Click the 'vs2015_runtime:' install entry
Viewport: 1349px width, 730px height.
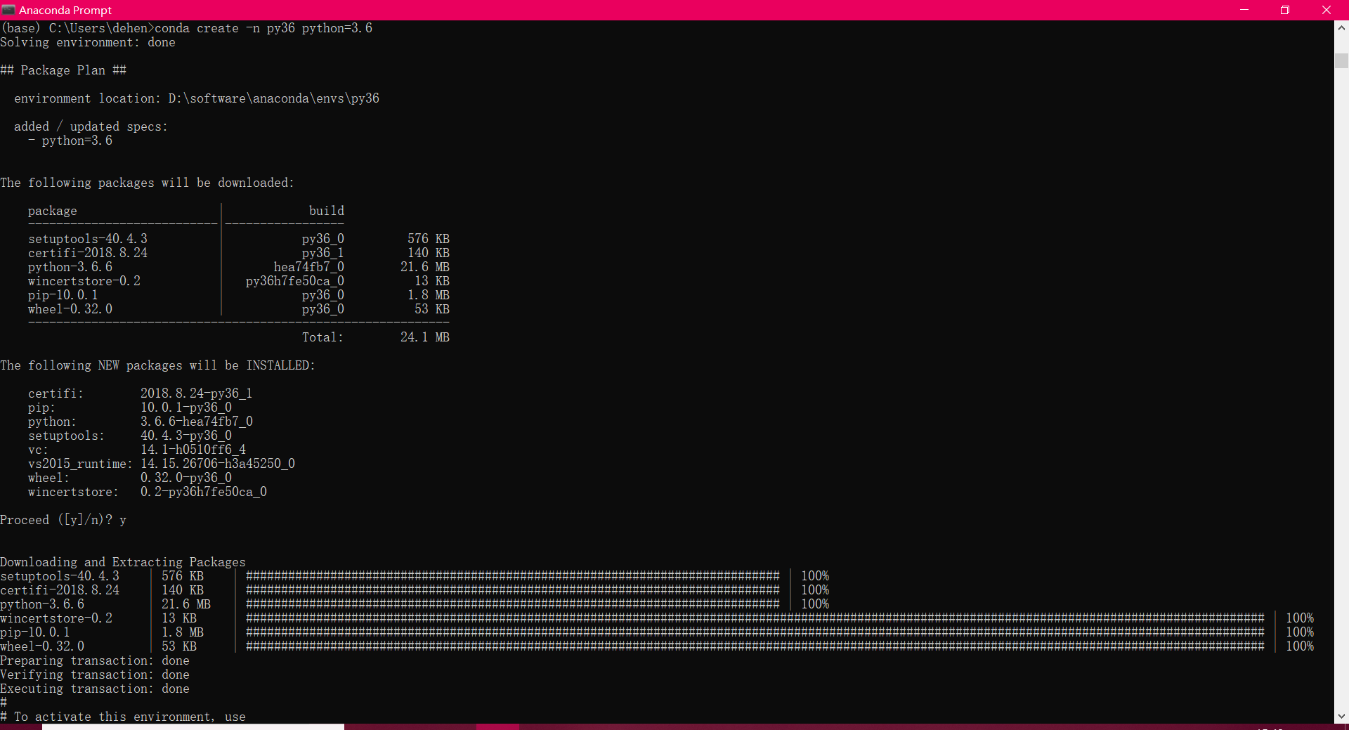[80, 464]
